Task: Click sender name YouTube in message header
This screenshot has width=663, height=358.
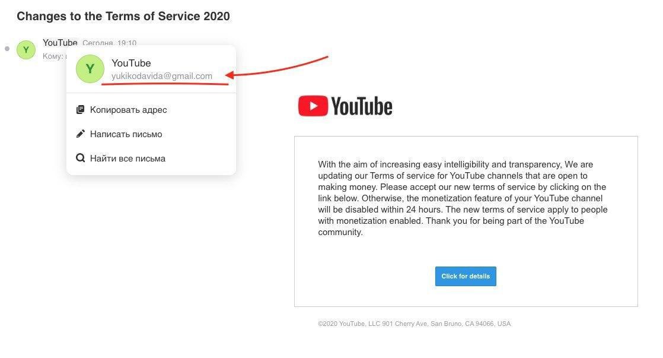Action: [x=60, y=42]
